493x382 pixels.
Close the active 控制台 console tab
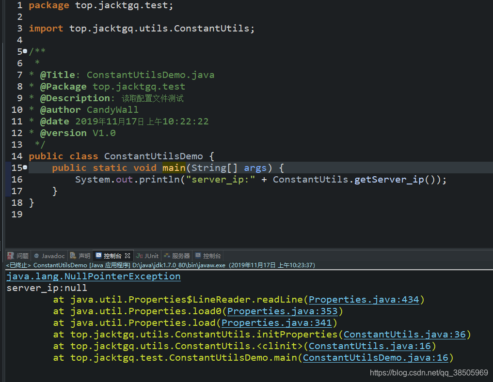point(127,256)
